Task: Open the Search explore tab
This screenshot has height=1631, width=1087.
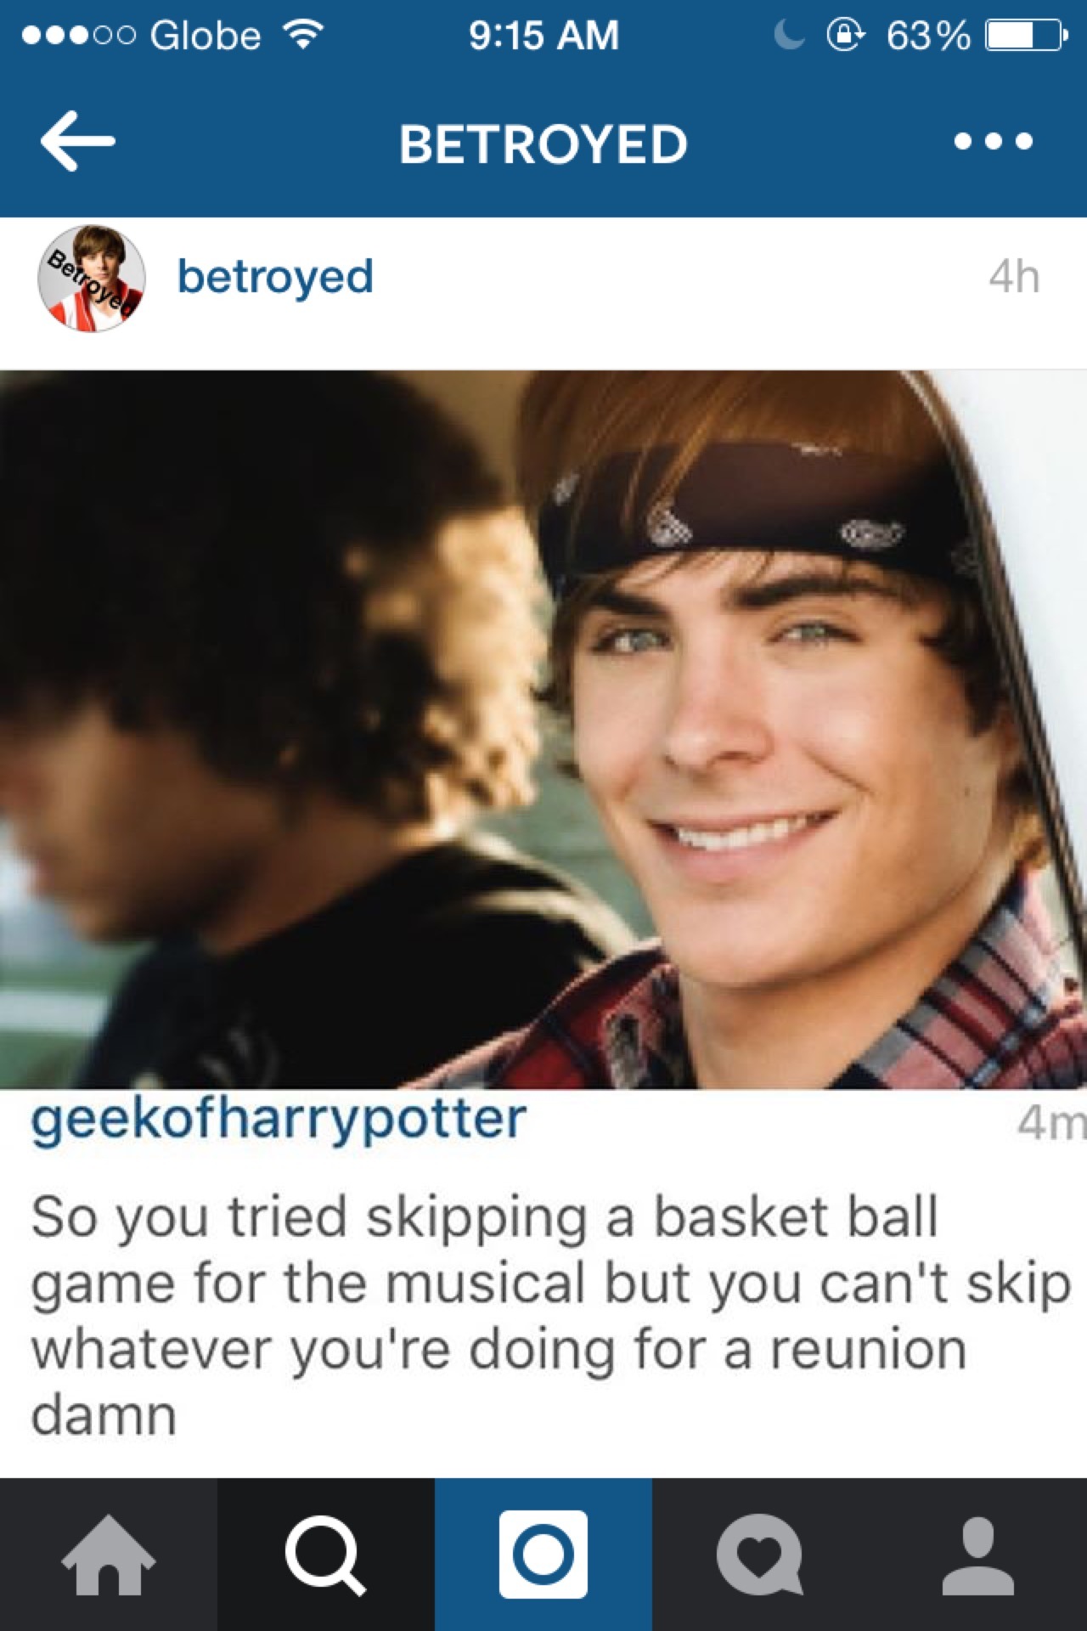Action: 326,1555
